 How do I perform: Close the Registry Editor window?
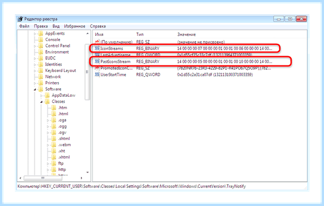click(x=301, y=19)
